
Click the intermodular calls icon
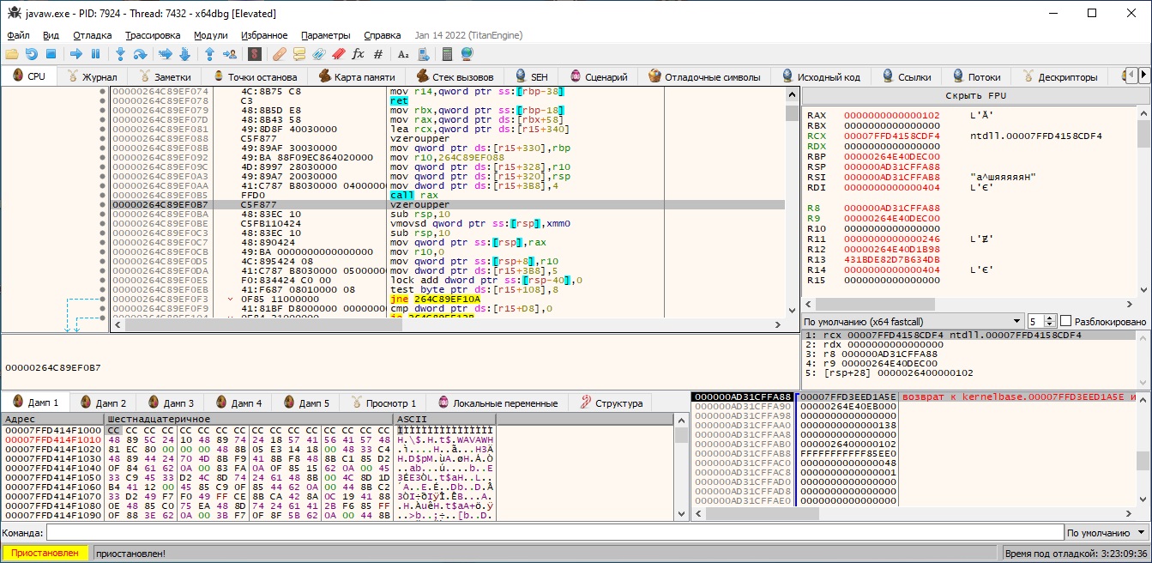[422, 54]
